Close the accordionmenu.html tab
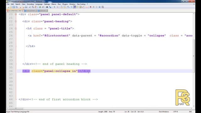The width and height of the screenshot is (201, 113). pyautogui.click(x=23, y=11)
